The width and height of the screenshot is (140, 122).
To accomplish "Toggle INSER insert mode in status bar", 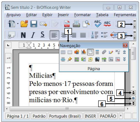I will 90,116.
